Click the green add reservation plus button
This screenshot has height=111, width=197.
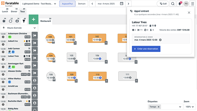(33, 20)
